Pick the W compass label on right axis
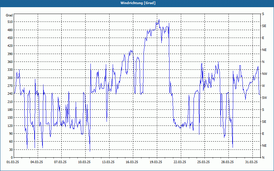Screen dimensions: 274x171 [x=263, y=86]
